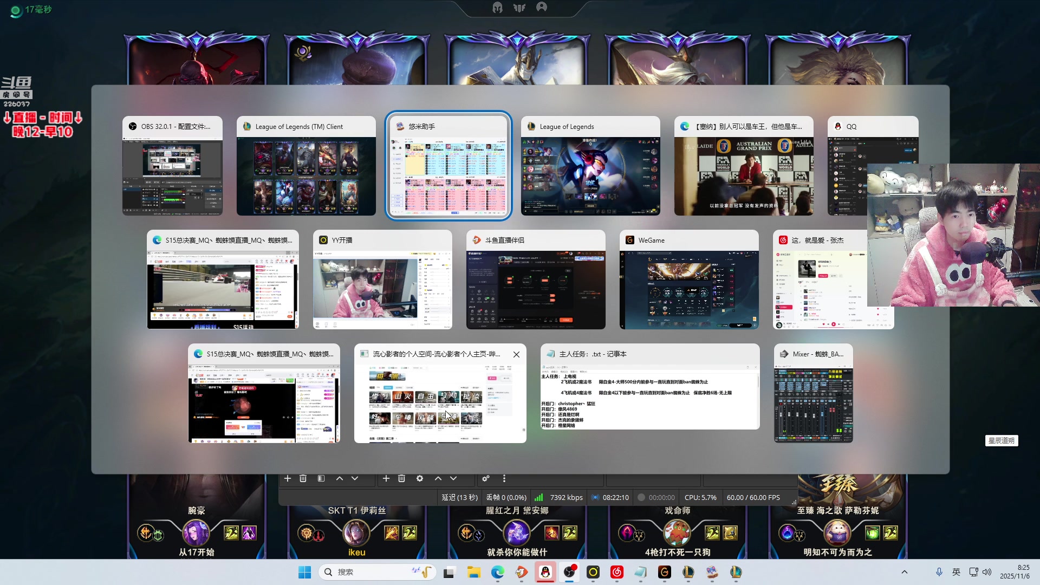The image size is (1040, 585).
Task: Open WeGame icon in taskbar
Action: click(x=665, y=572)
